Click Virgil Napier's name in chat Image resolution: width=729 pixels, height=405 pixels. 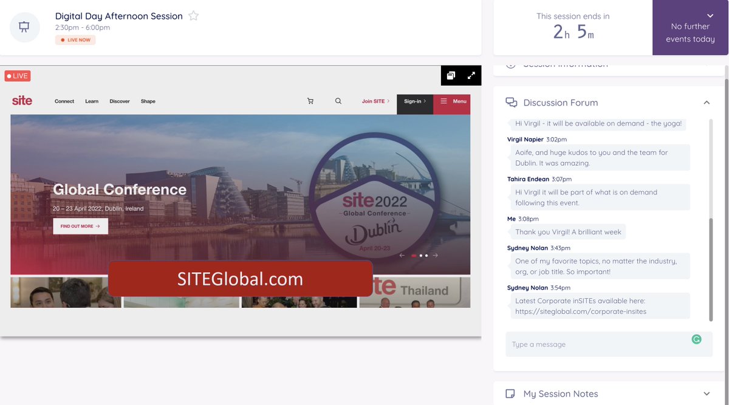pos(525,140)
